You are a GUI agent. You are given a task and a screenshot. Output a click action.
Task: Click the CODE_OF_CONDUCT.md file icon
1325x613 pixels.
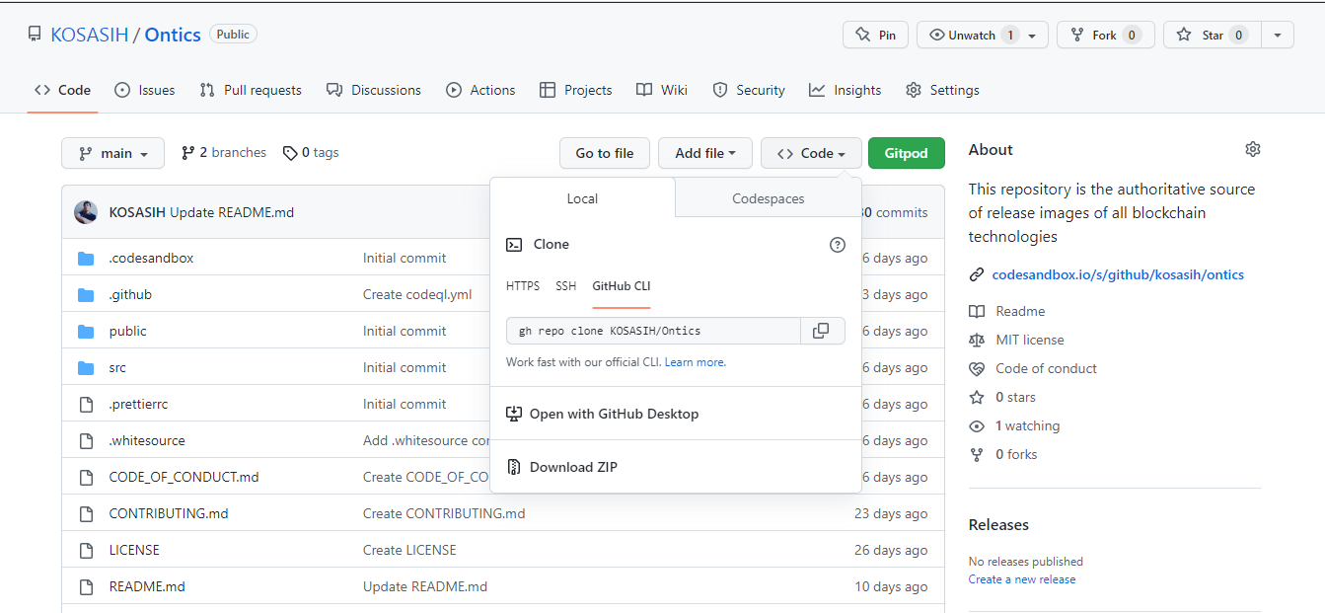pyautogui.click(x=86, y=478)
